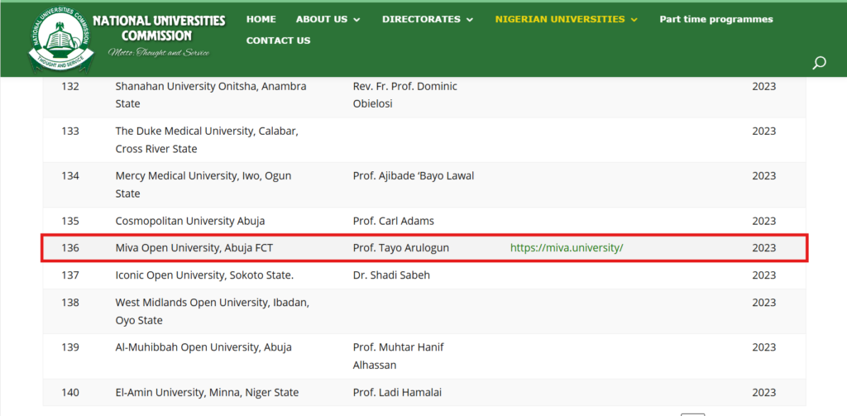Select Shanahan University Onitsha, Anambra State cell
The width and height of the screenshot is (847, 416).
click(211, 95)
